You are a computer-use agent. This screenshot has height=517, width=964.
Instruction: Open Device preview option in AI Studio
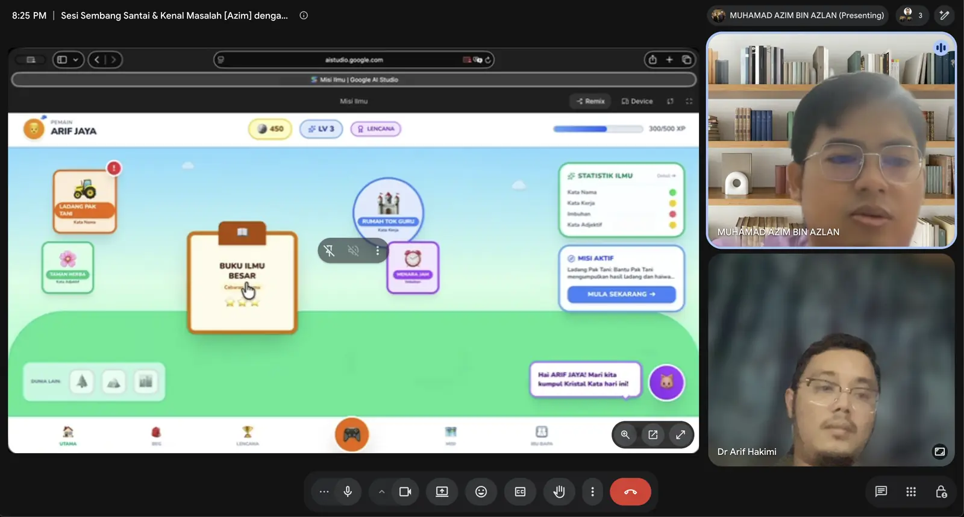click(637, 101)
